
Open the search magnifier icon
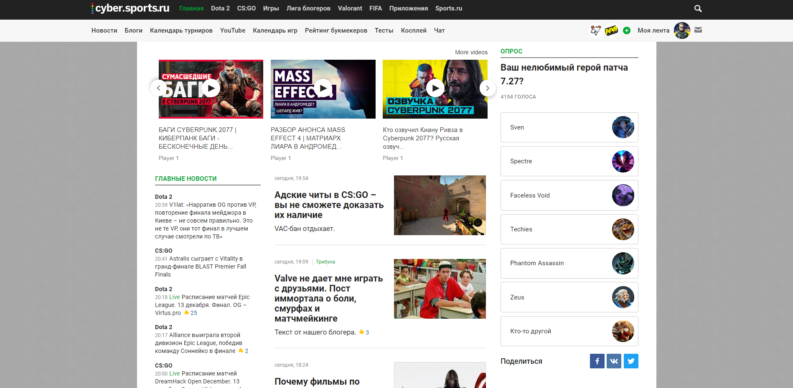tap(698, 8)
